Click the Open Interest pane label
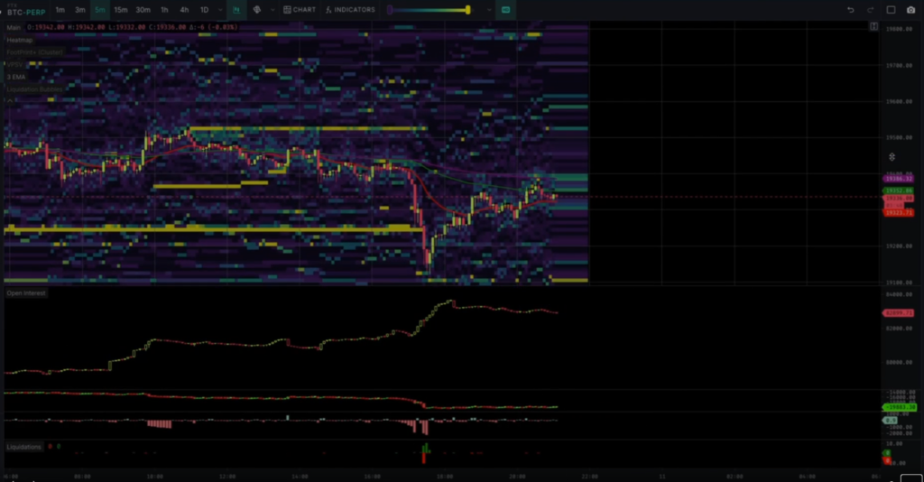The height and width of the screenshot is (482, 924). [26, 292]
